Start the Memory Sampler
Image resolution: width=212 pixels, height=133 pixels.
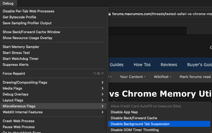(21, 47)
